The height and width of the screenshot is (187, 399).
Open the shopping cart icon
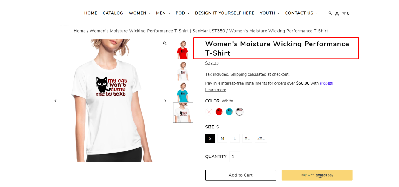[346, 13]
